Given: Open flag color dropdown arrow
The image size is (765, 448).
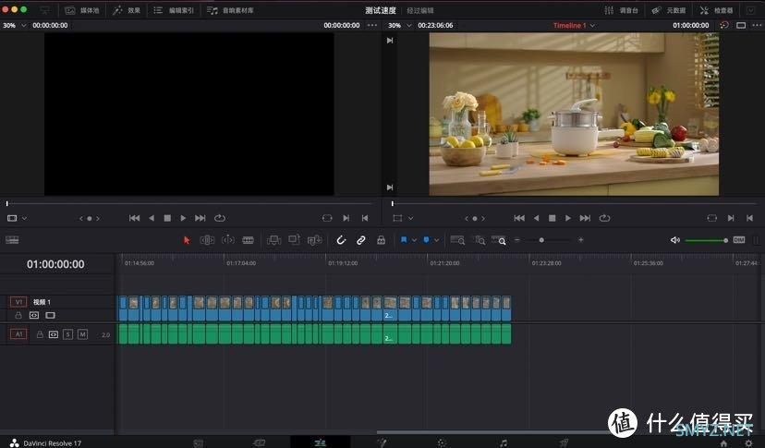Looking at the screenshot, I should [x=414, y=240].
